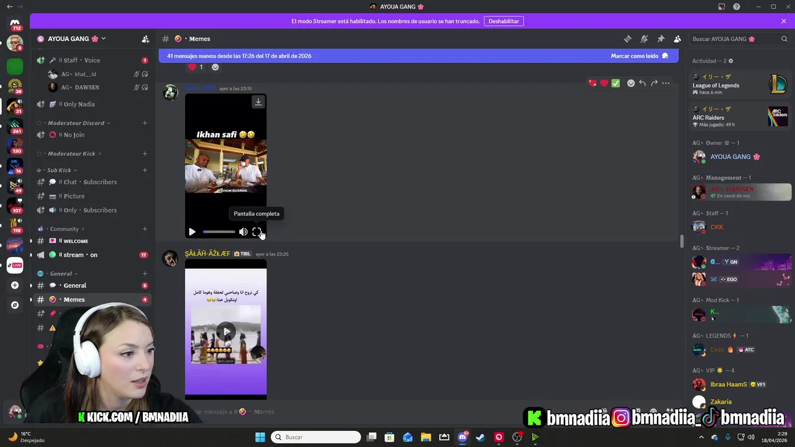Viewport: 795px width, 447px height.
Task: Open discover servers compass icon
Action: tap(15, 305)
